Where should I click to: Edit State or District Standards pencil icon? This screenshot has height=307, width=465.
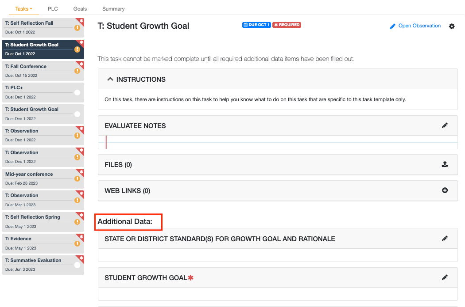(x=445, y=239)
